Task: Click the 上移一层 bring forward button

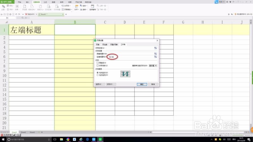Action: click(102, 6)
